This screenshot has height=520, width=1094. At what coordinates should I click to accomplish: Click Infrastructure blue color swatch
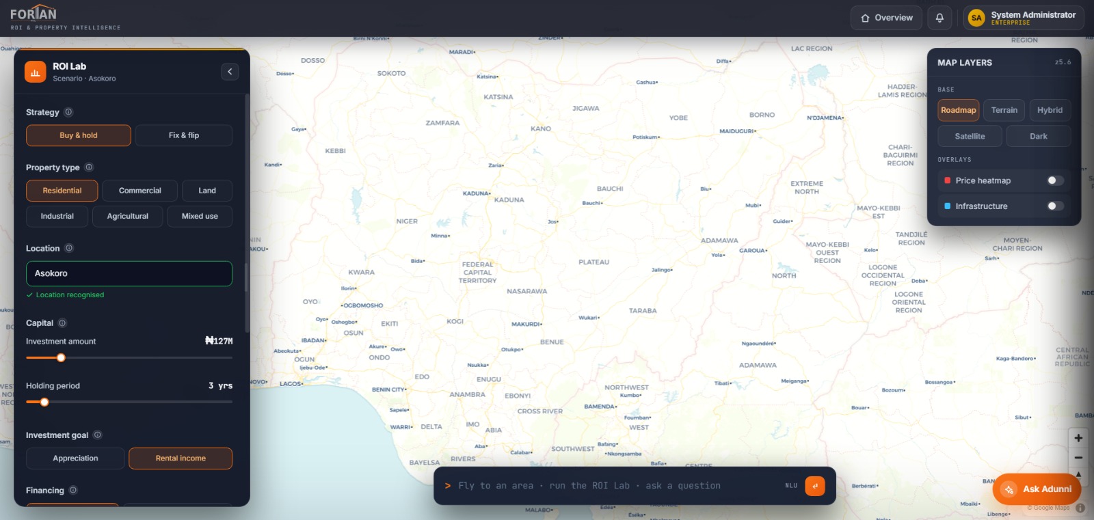coord(947,206)
